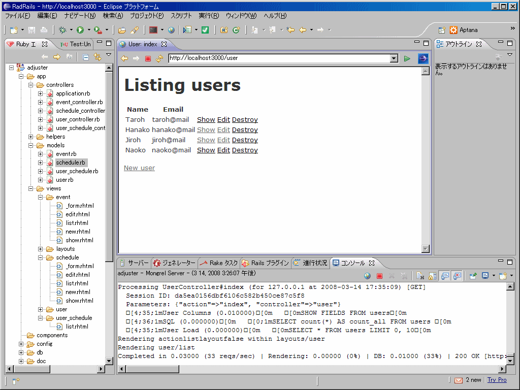520x390 pixels.
Task: Click Open Perspective icon beside Aptana
Action: 442,30
